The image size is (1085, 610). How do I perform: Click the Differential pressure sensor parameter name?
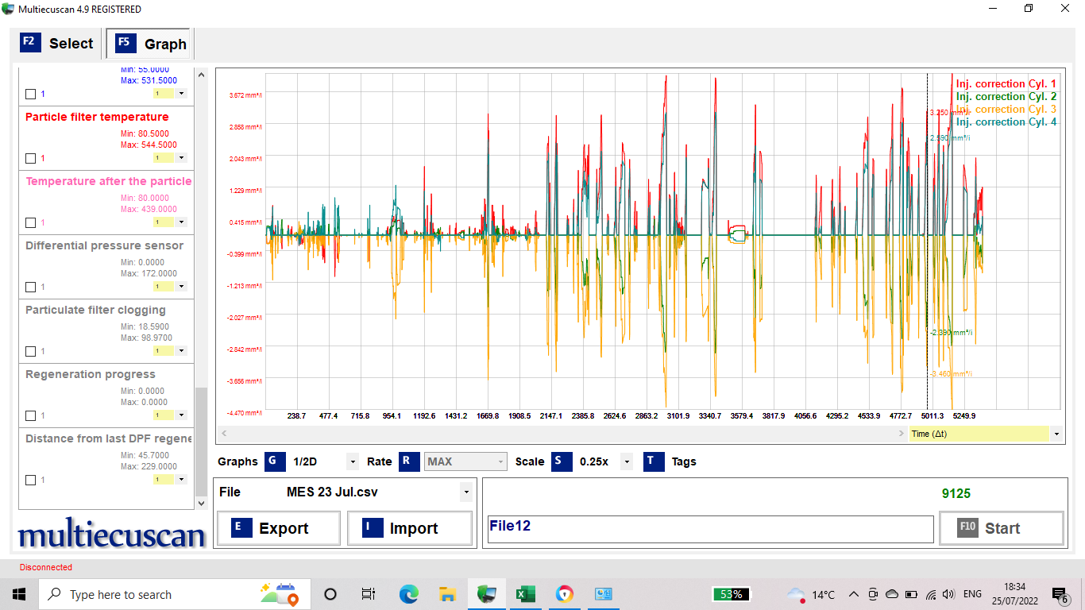point(104,245)
